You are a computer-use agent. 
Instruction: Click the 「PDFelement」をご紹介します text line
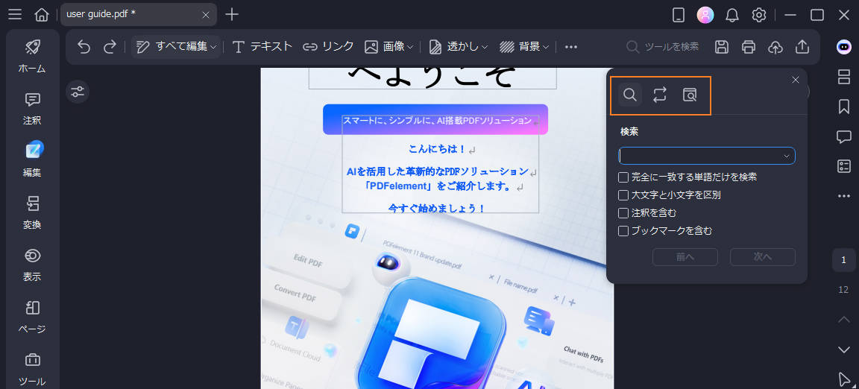[438, 186]
